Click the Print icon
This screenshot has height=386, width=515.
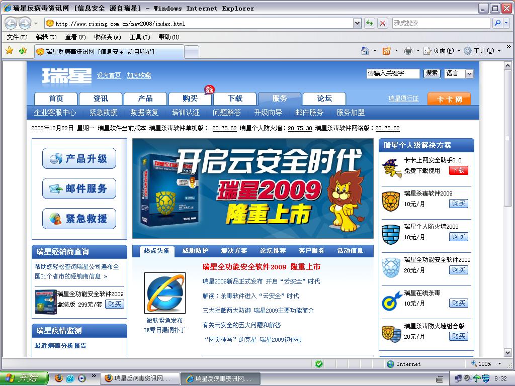tap(408, 51)
